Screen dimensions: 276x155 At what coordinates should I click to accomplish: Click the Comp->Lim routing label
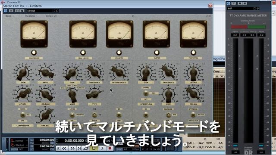click(x=51, y=16)
